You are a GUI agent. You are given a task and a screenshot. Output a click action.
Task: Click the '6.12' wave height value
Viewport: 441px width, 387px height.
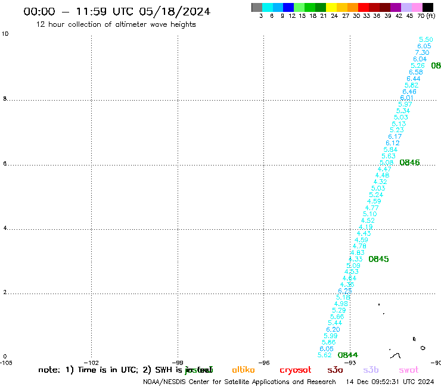tap(393, 143)
